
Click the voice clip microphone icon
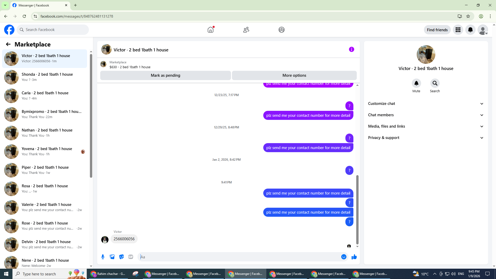click(103, 257)
